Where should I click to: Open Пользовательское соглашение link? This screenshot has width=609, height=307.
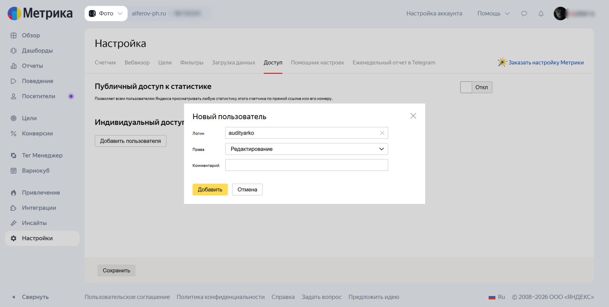[x=127, y=297]
